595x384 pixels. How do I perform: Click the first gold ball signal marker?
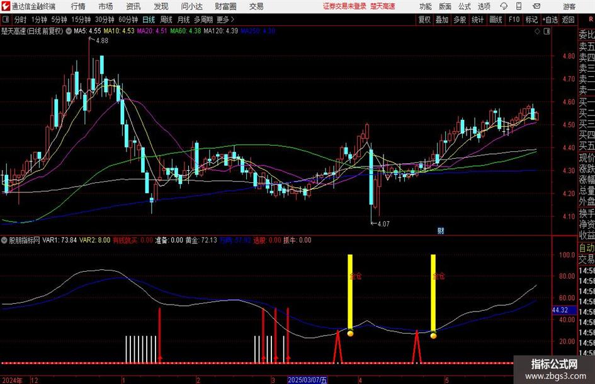point(350,334)
